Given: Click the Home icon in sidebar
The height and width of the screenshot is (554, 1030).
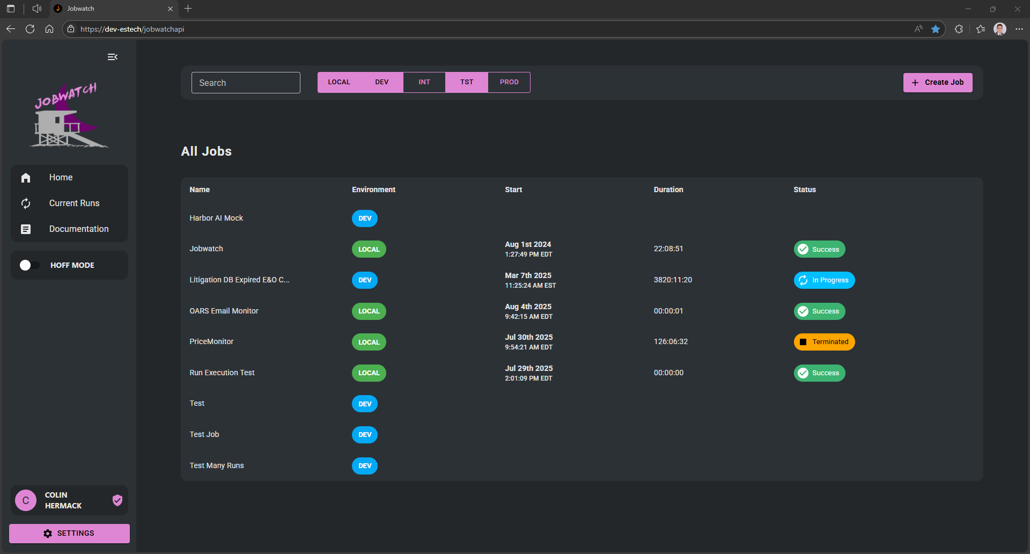Looking at the screenshot, I should coord(26,178).
